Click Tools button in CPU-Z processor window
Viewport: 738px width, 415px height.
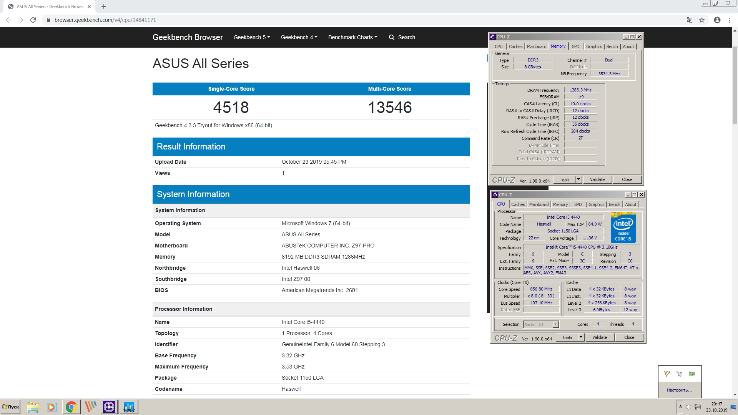[567, 338]
